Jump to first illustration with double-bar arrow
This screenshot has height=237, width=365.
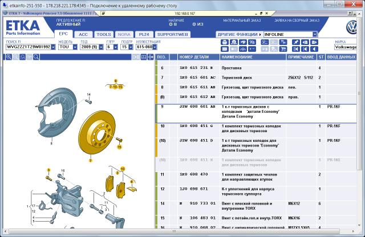coord(296,49)
